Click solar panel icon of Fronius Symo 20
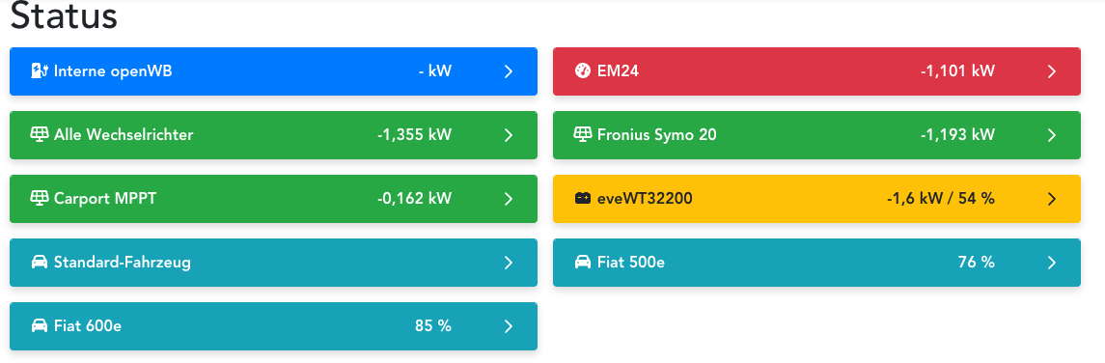 pyautogui.click(x=582, y=134)
